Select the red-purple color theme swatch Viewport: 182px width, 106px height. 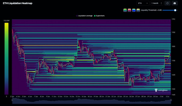coord(129,10)
